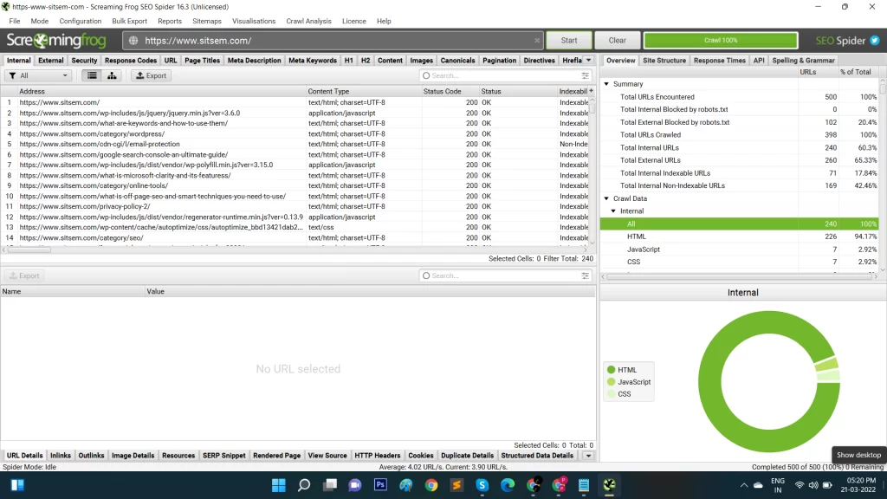
Task: Open the Spelling & Grammar tab
Action: [x=803, y=60]
